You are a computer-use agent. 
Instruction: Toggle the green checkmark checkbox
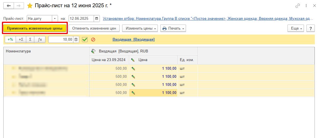pos(85,40)
